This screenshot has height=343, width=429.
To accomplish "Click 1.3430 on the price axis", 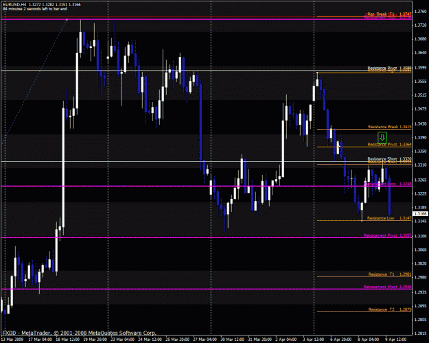I will coord(421,124).
